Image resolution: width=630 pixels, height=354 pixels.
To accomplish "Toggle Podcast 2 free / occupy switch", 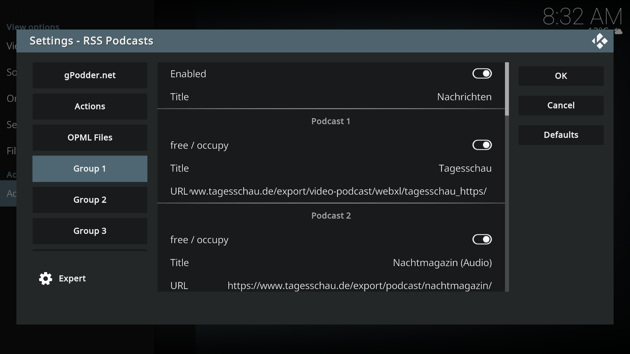I will (x=482, y=240).
